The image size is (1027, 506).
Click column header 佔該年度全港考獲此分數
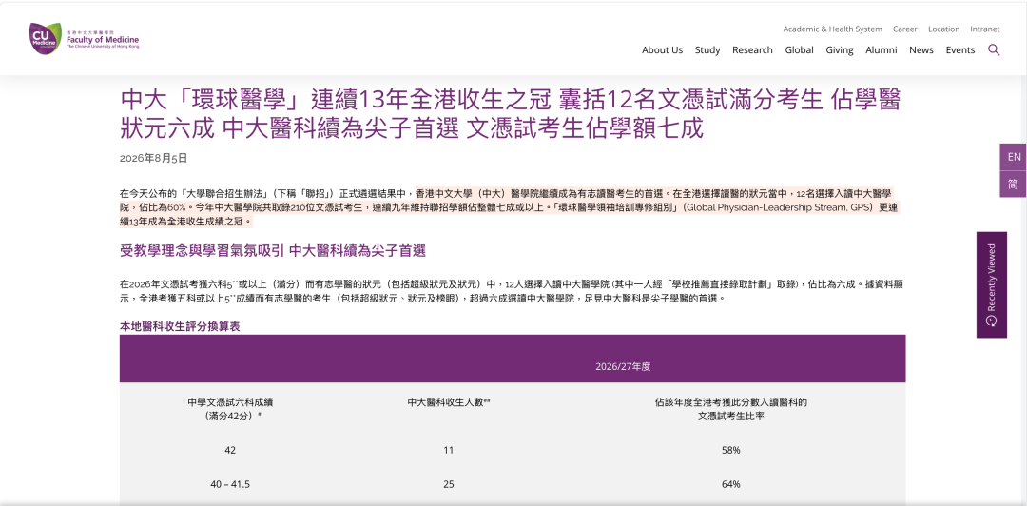pos(731,409)
